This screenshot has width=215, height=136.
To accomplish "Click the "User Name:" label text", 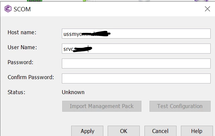I will [22, 48].
